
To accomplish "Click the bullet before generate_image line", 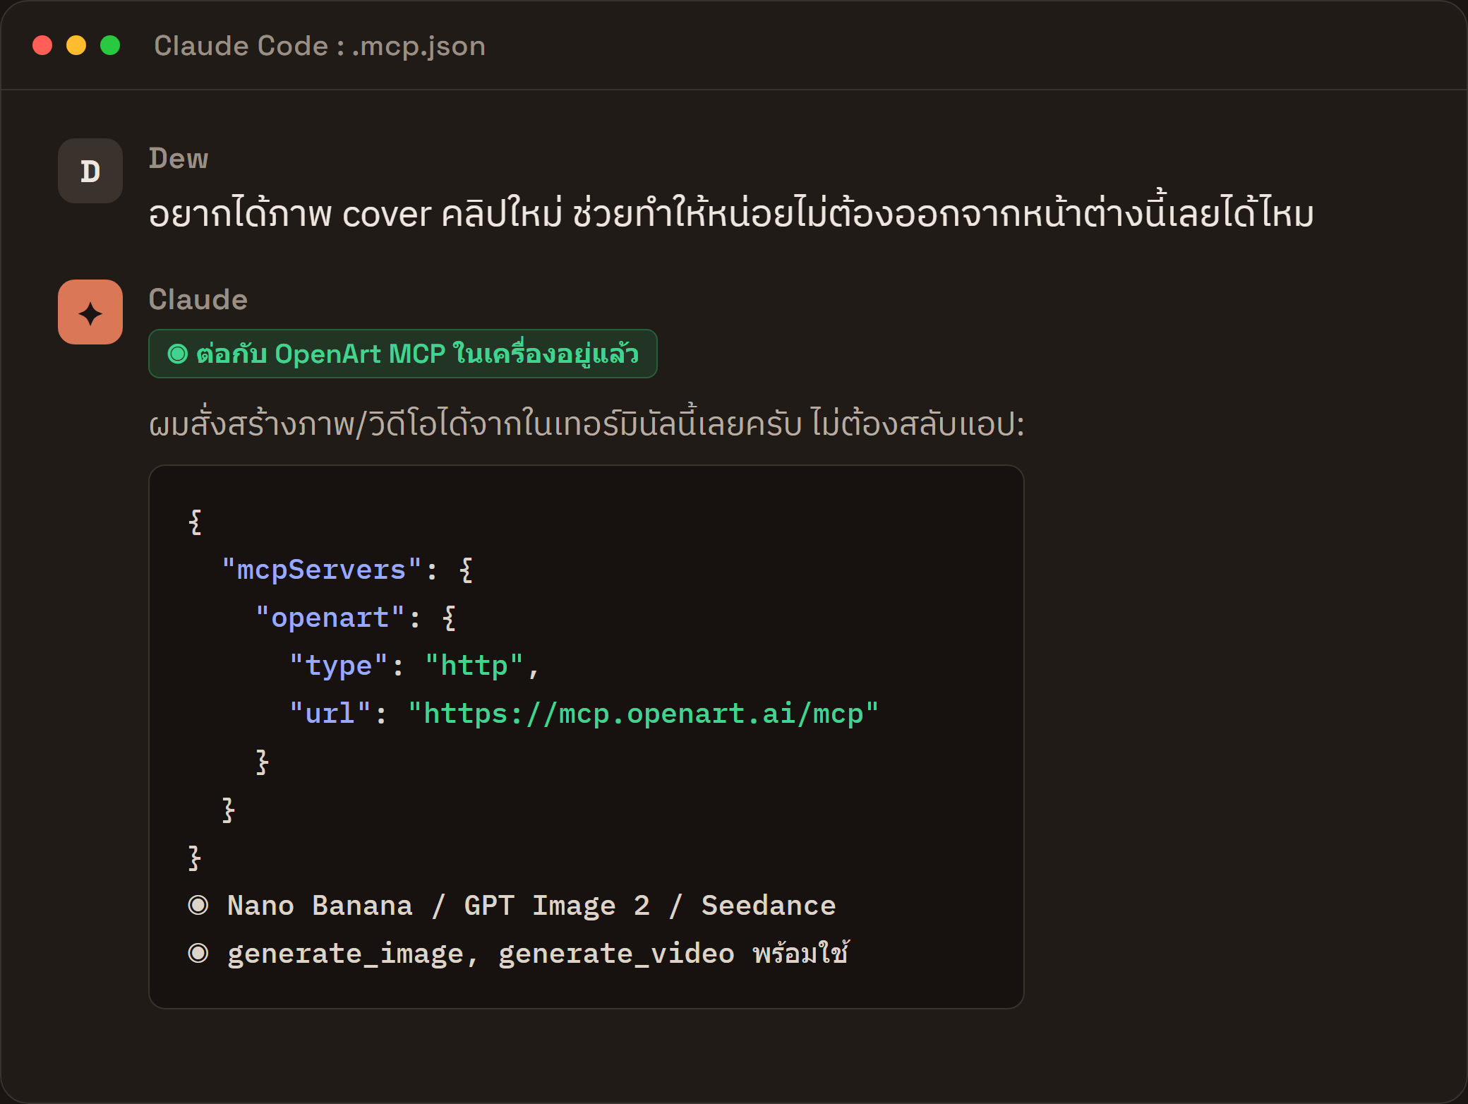I will click(198, 953).
